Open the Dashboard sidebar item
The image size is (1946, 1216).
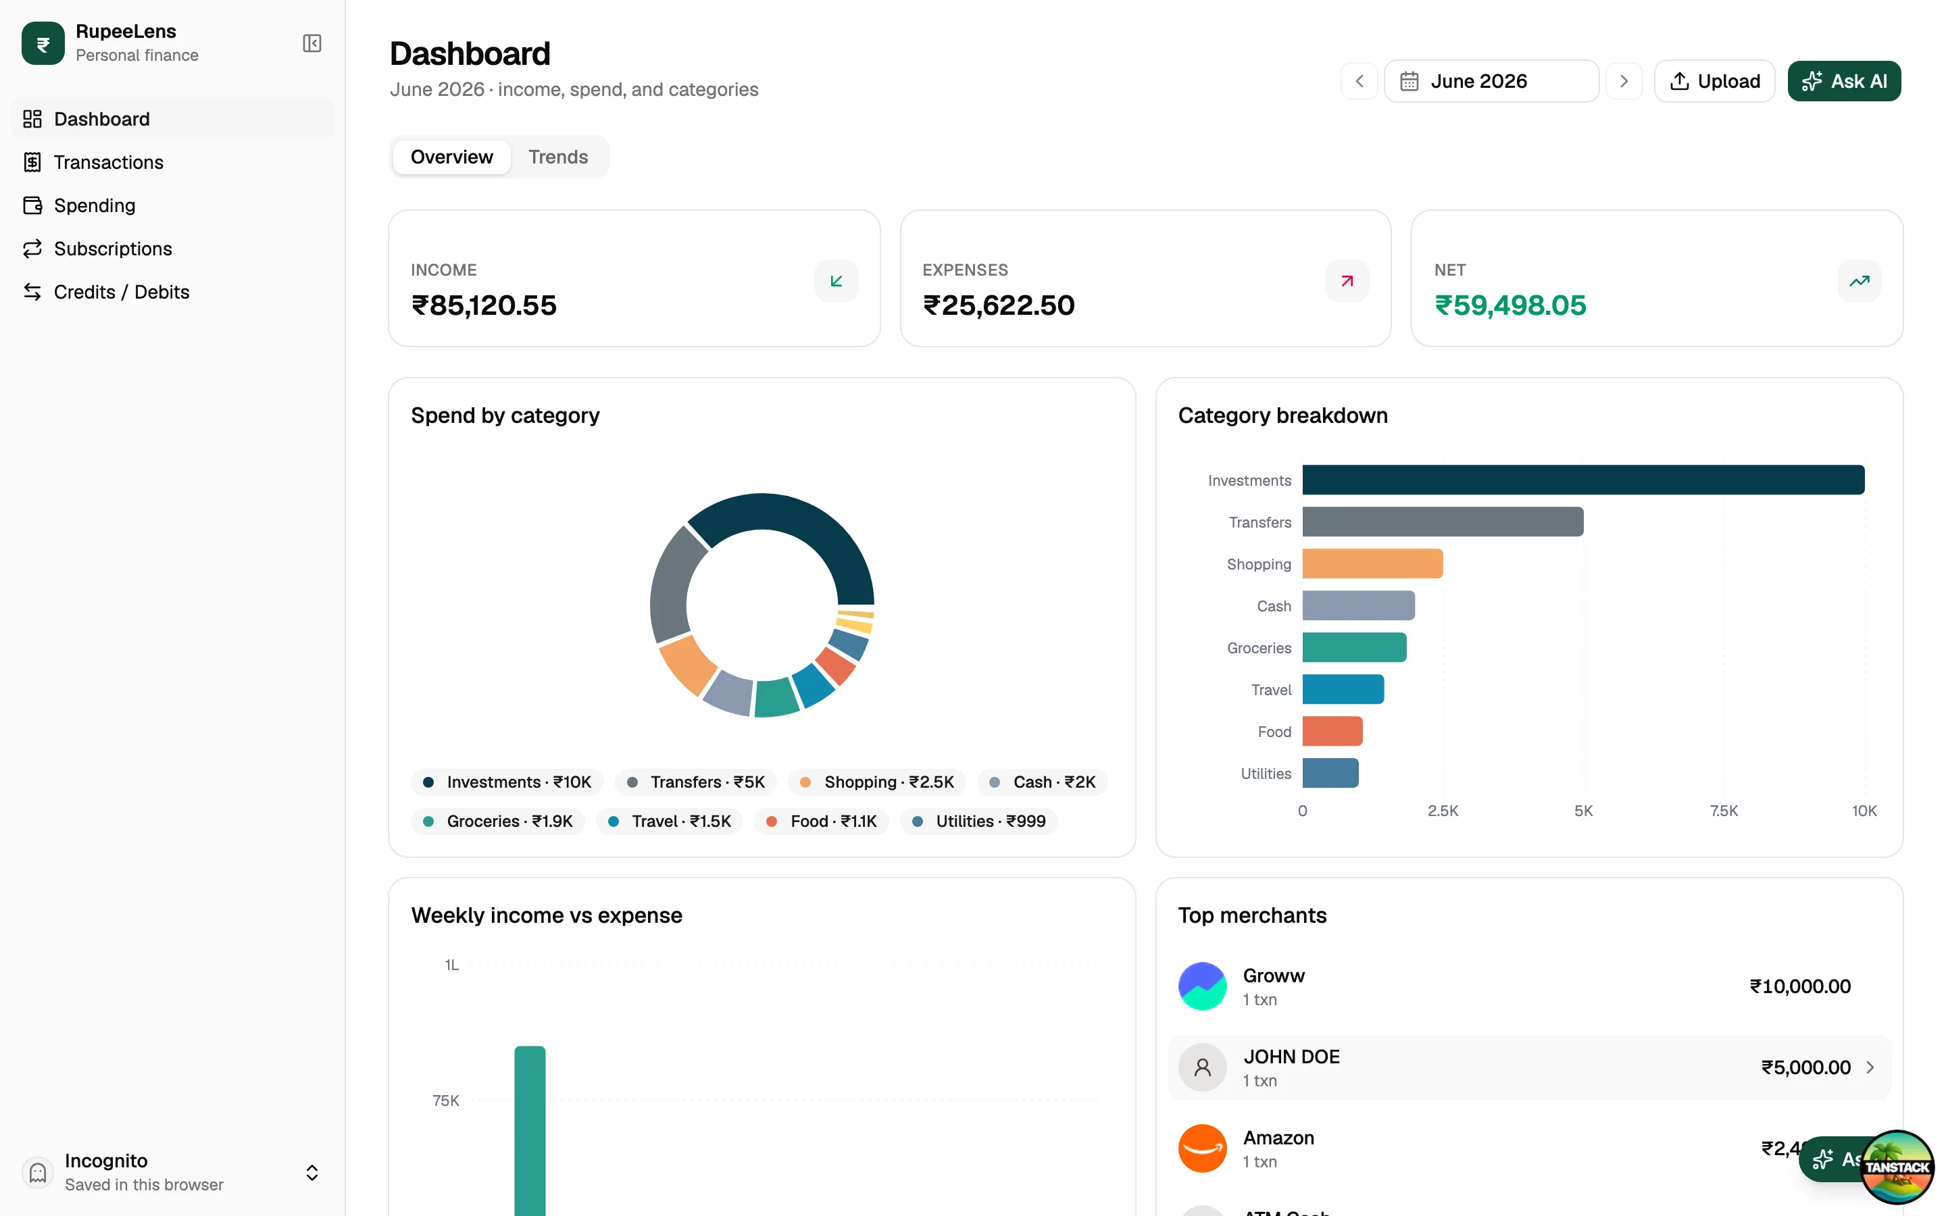pos(172,119)
